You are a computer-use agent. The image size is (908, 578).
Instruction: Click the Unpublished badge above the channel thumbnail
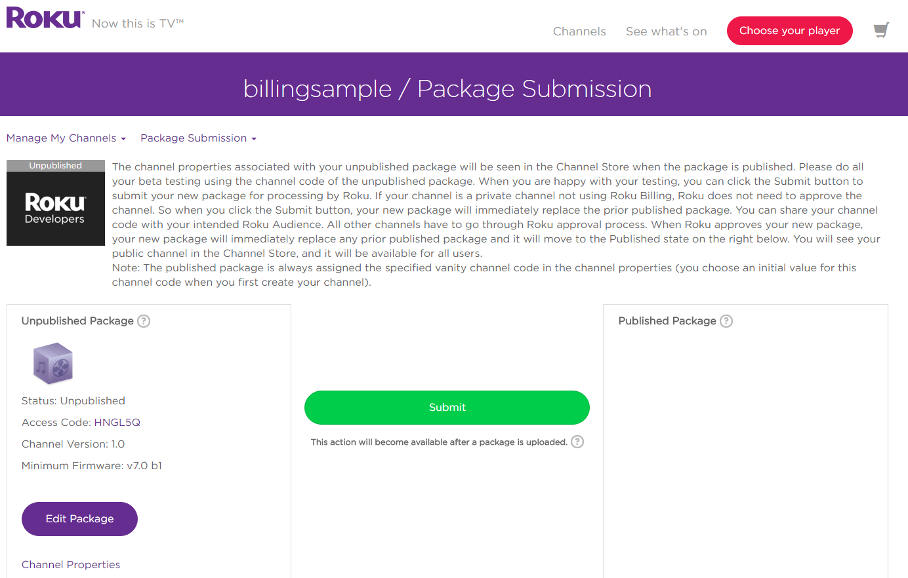[x=56, y=166]
